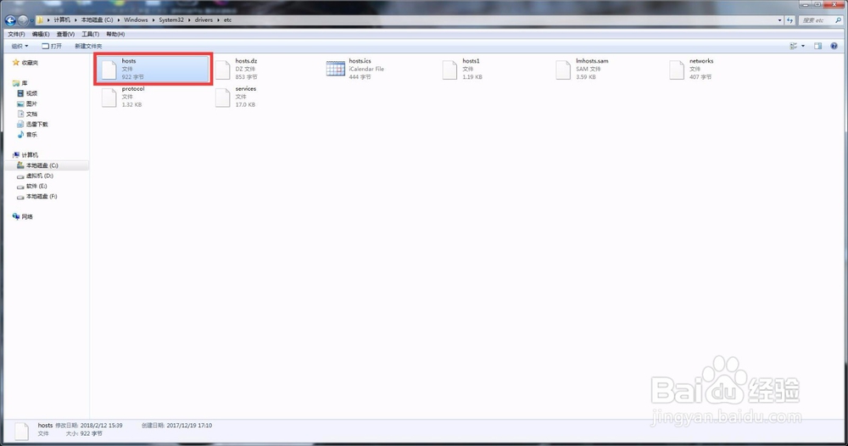
Task: Expand the arrow after drivers in breadcrumb
Action: pos(219,20)
